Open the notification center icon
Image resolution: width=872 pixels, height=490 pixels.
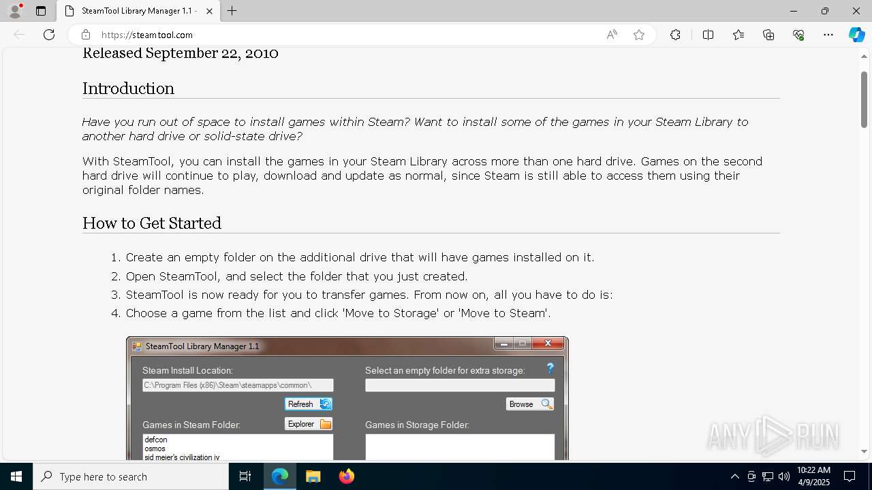tap(850, 476)
